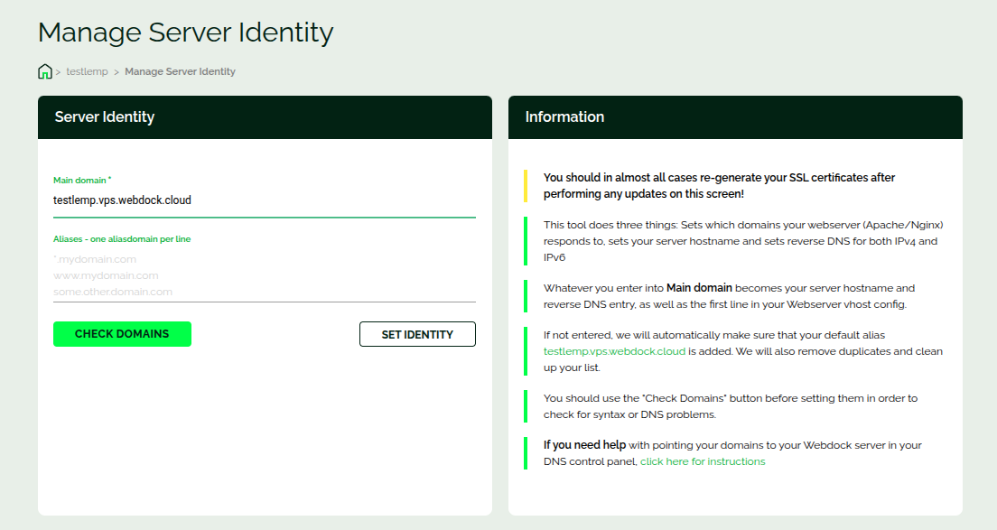Open the testlemp.vps.webdock.cloud default alias link
The width and height of the screenshot is (997, 530).
tap(614, 351)
